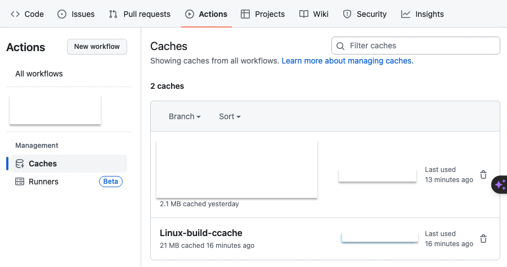Open the Projects tab
Screen dimensions: 507x267
[262, 14]
